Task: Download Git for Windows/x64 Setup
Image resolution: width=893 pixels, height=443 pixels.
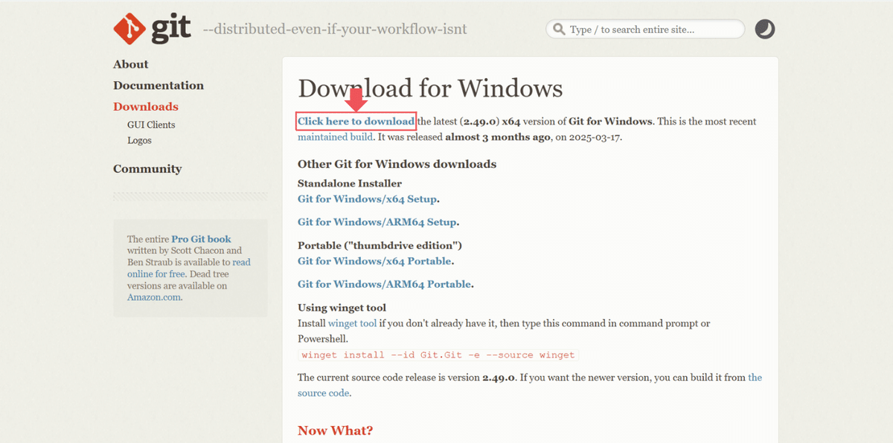Action: 367,198
